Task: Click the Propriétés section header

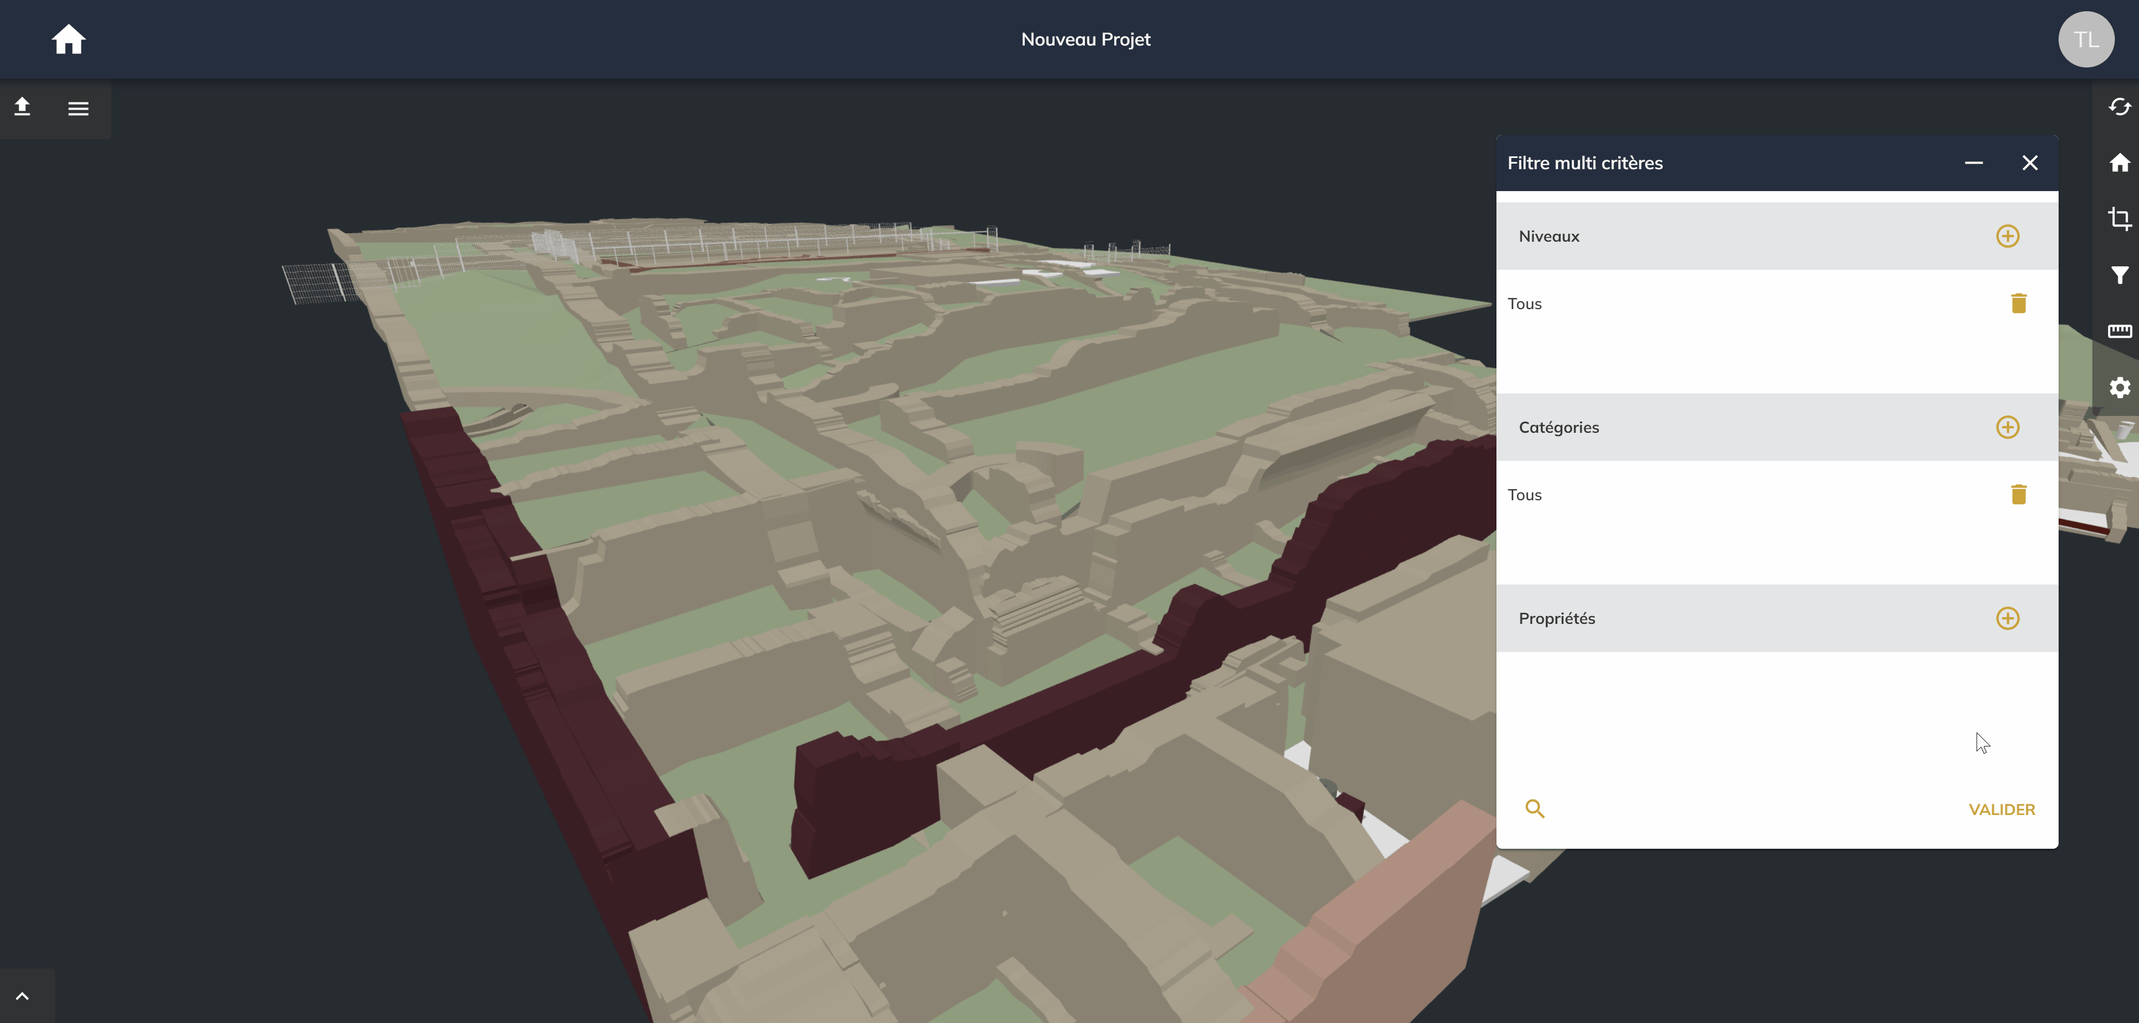Action: (1776, 618)
